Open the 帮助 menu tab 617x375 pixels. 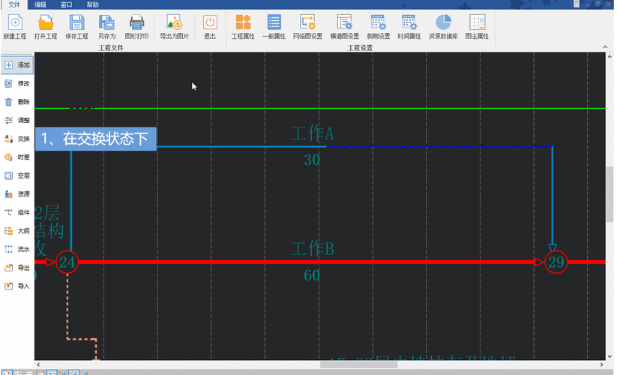click(93, 4)
